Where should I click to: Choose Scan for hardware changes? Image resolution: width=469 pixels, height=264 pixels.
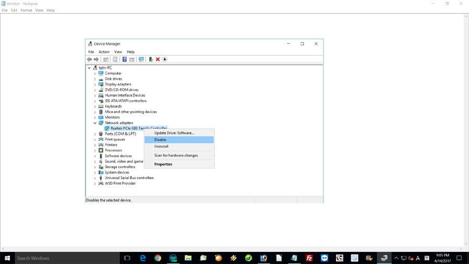pos(179,155)
